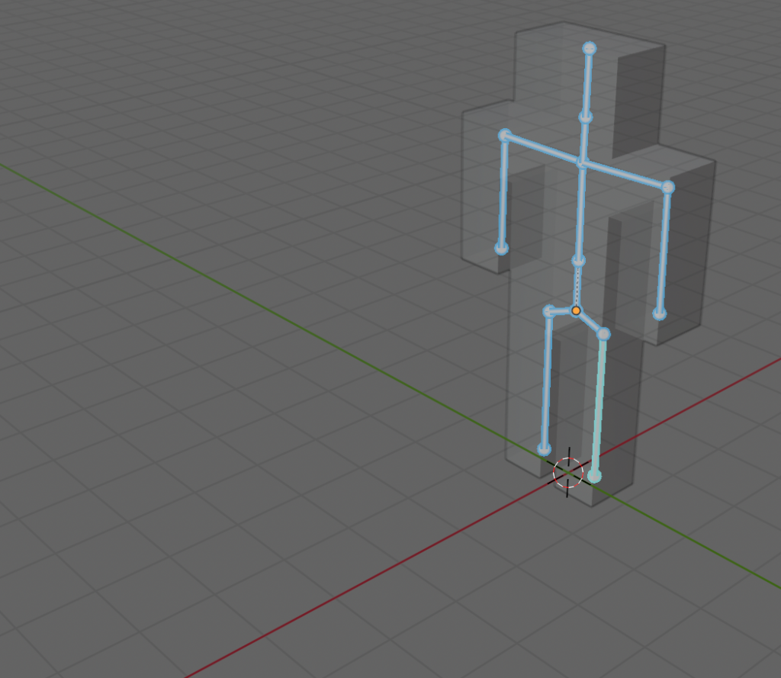
Task: Select the right-side vertical arm bone
Action: [x=664, y=250]
